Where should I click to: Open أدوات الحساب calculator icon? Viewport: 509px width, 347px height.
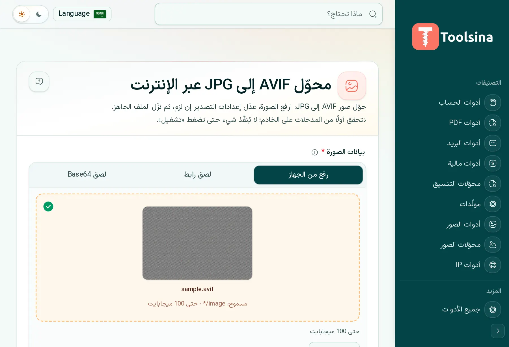point(493,102)
